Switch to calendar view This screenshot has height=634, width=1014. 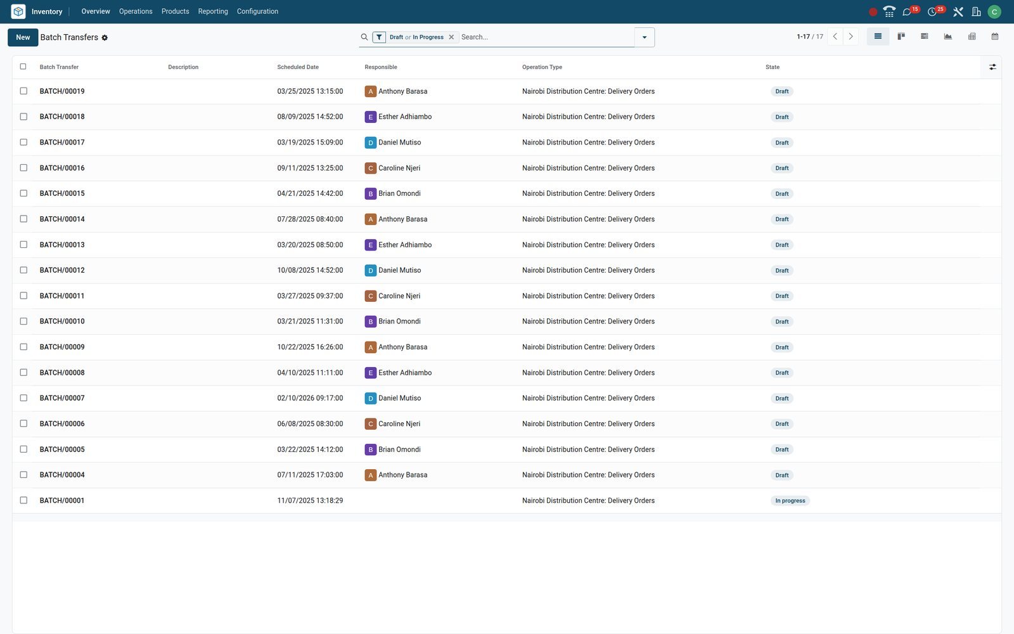tap(995, 37)
